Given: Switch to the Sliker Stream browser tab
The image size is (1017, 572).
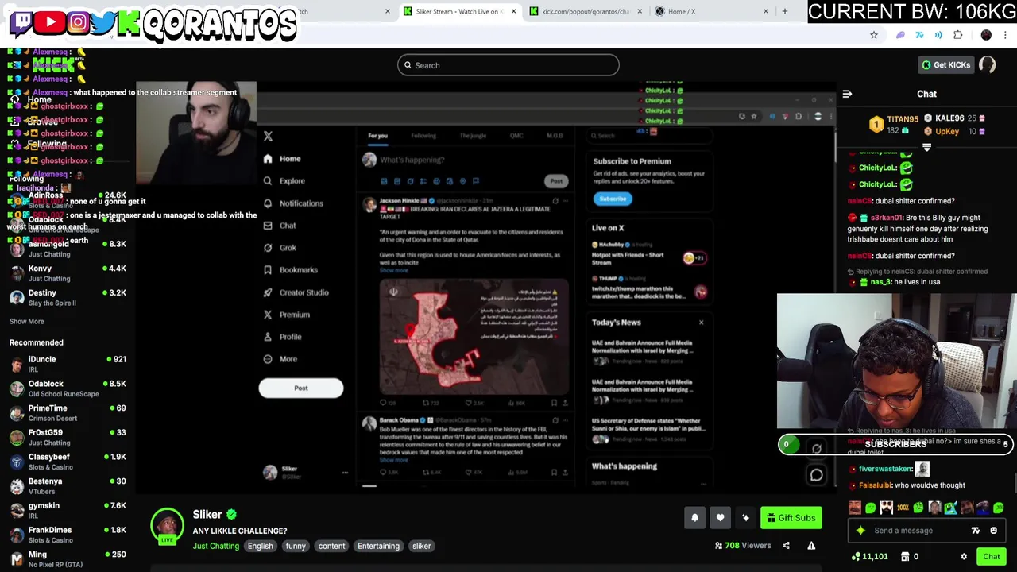Looking at the screenshot, I should tap(458, 11).
